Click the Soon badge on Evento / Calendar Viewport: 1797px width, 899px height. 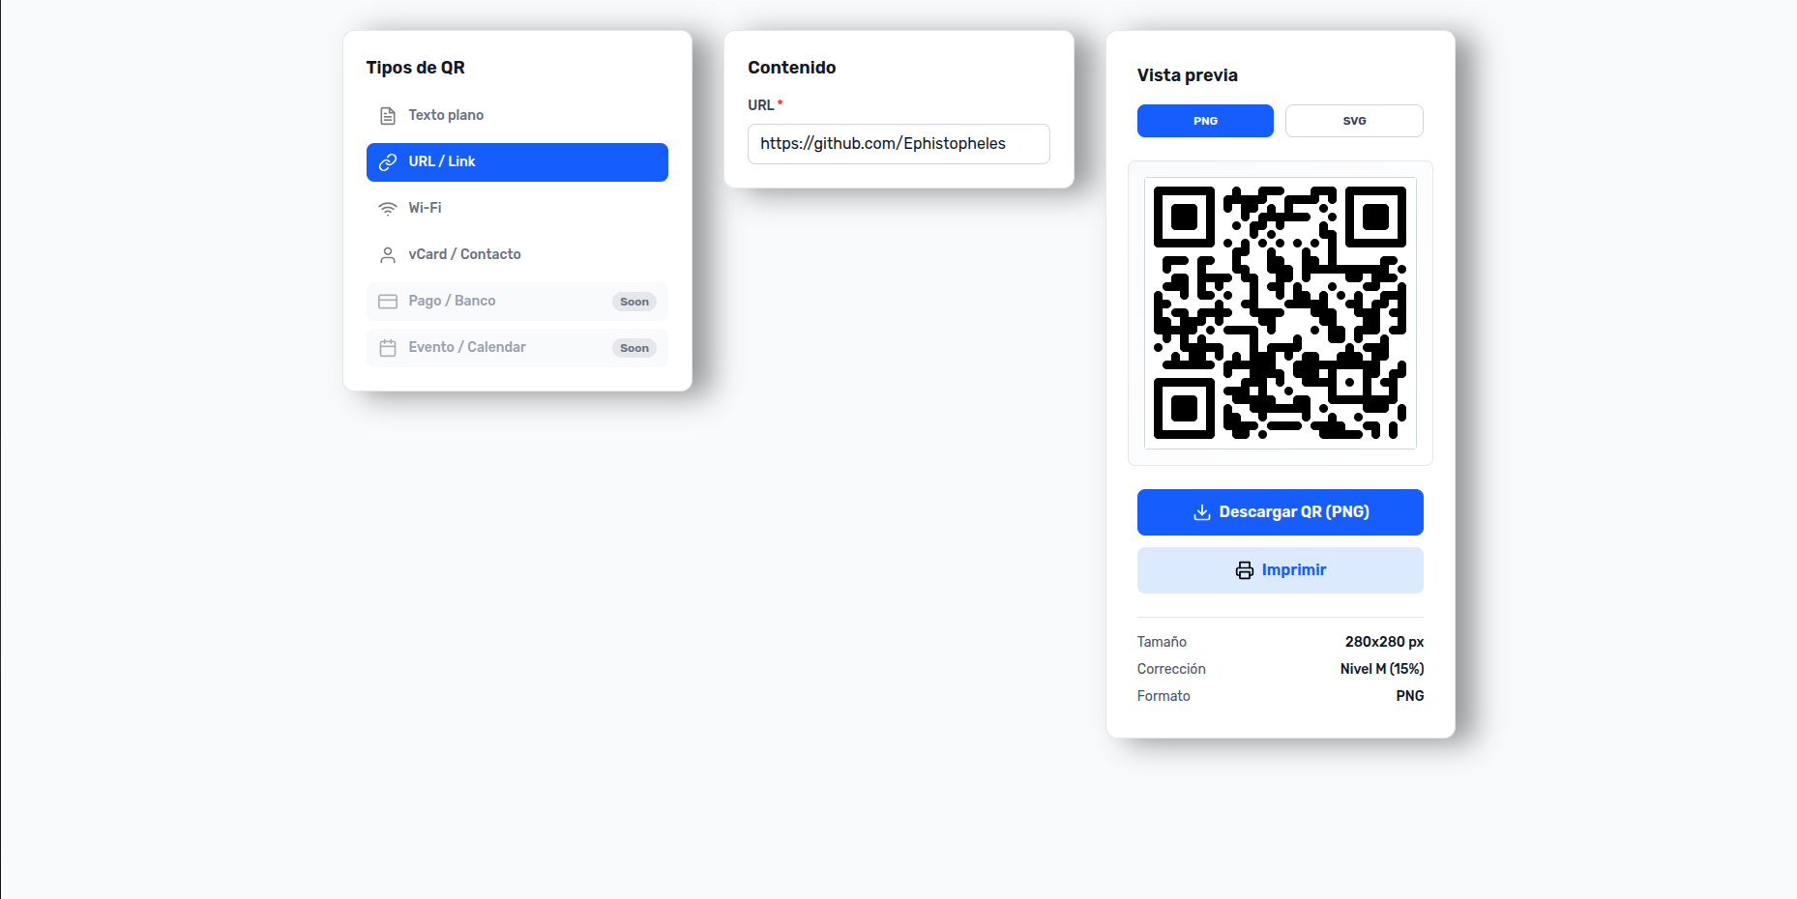tap(634, 348)
